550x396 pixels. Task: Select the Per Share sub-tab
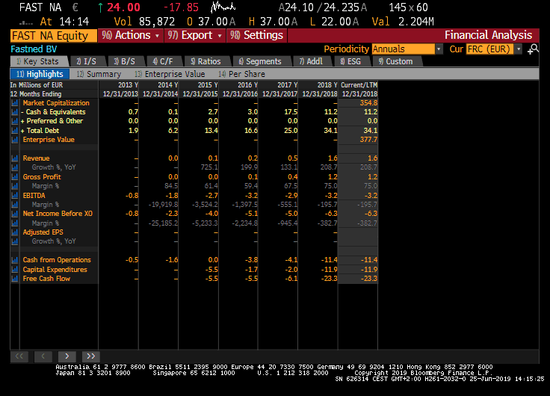point(241,74)
